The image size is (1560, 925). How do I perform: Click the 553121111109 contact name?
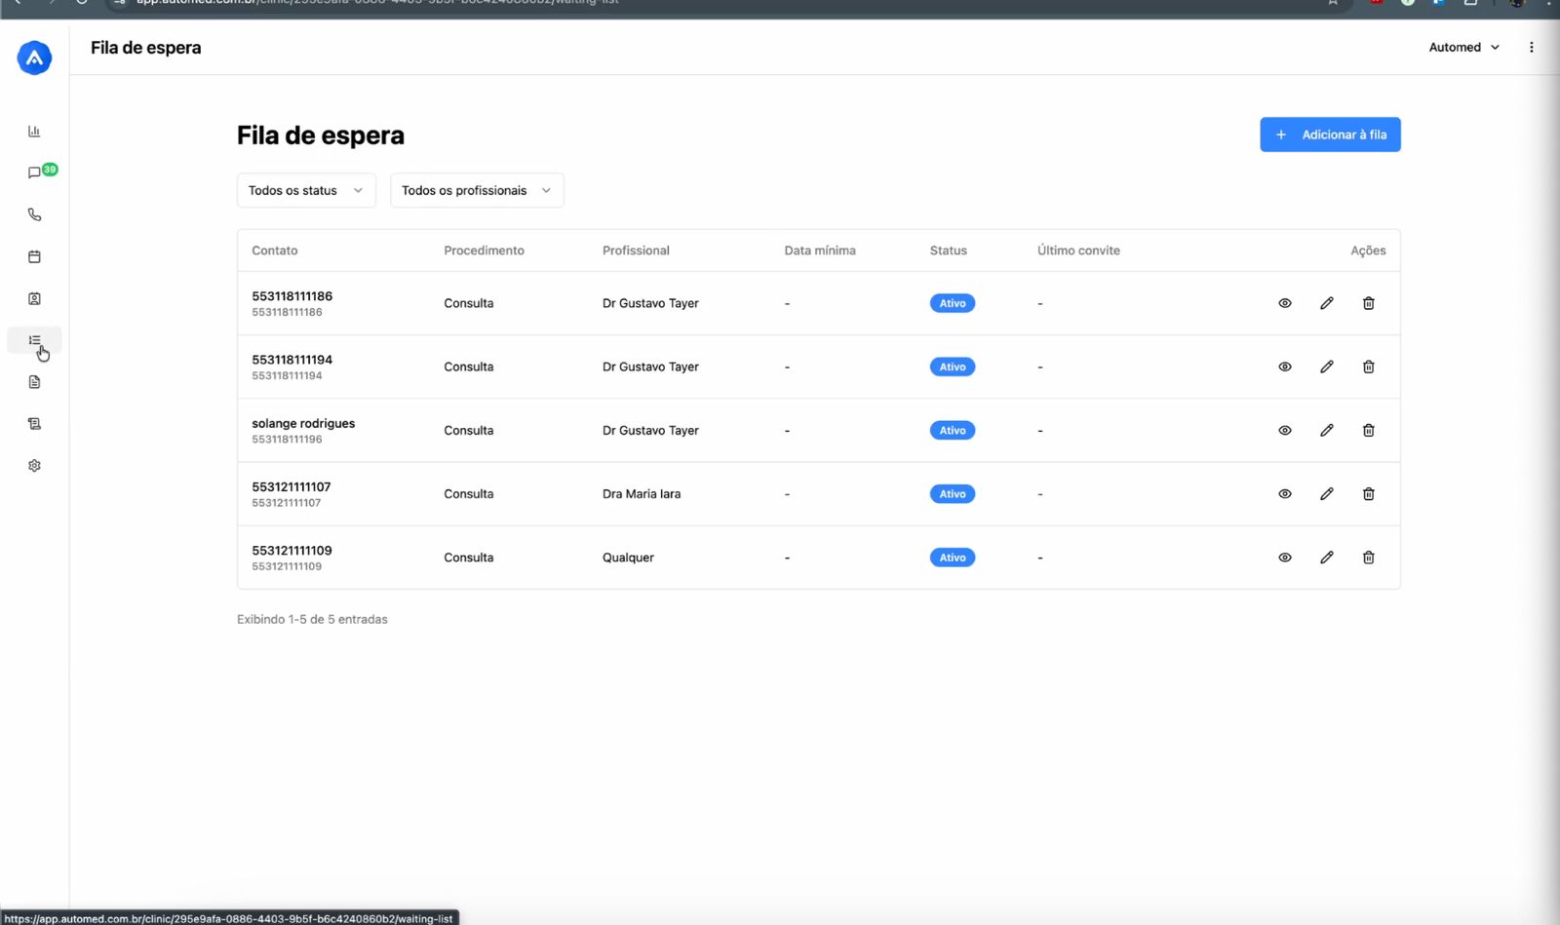click(x=292, y=551)
